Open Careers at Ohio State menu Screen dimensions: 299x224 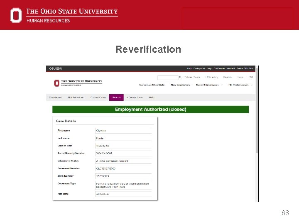click(x=152, y=85)
